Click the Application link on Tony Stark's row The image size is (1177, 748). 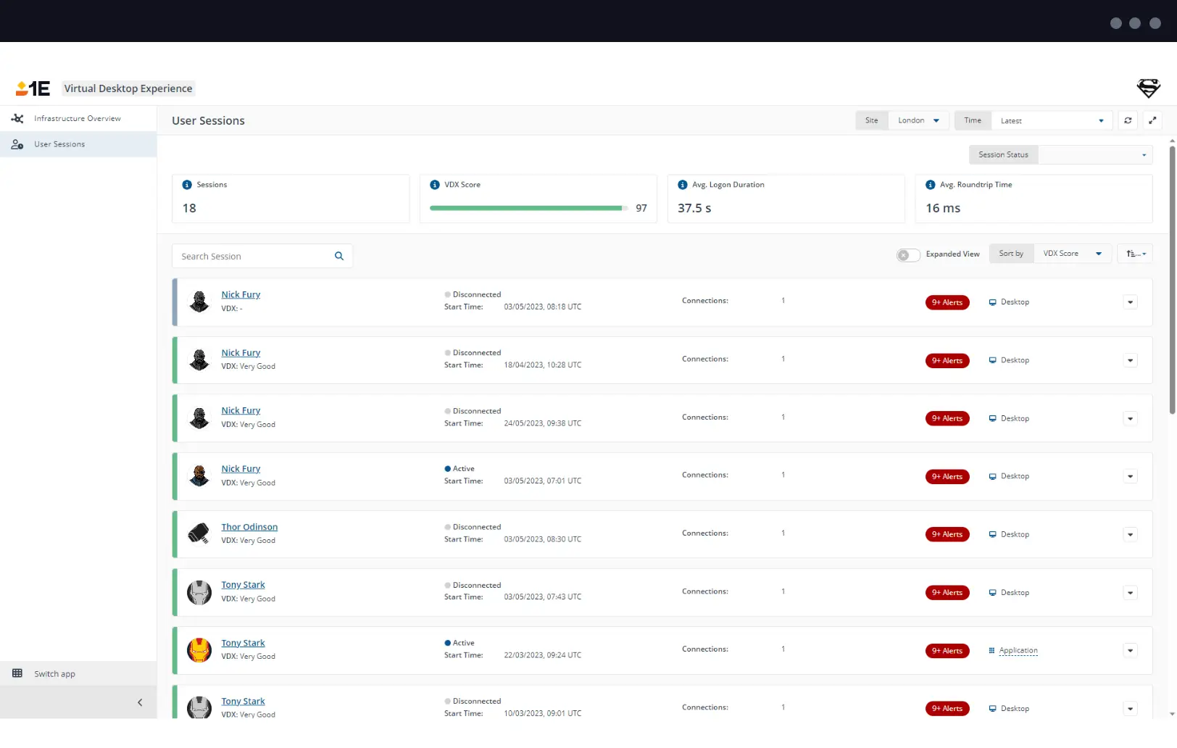point(1018,650)
